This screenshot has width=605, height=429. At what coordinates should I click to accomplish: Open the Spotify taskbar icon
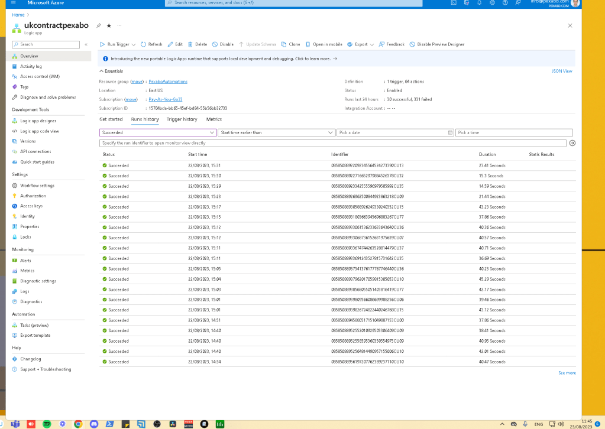[x=47, y=424]
